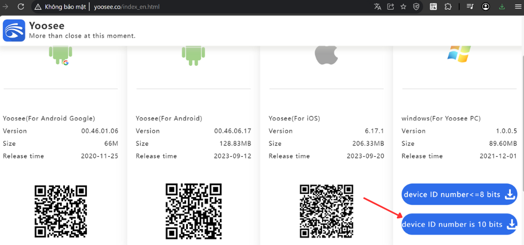Open the green downloads icon

tap(502, 7)
